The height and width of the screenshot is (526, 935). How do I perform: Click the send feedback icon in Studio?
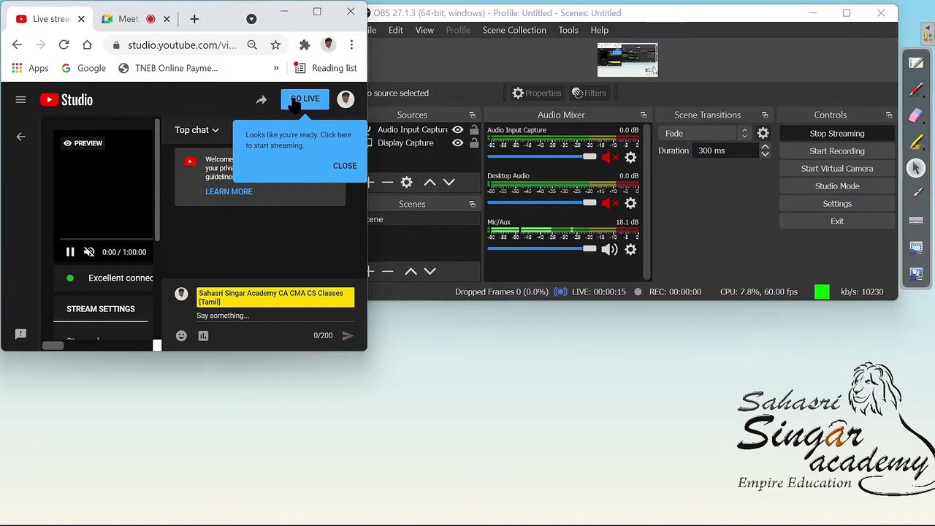pyautogui.click(x=20, y=334)
